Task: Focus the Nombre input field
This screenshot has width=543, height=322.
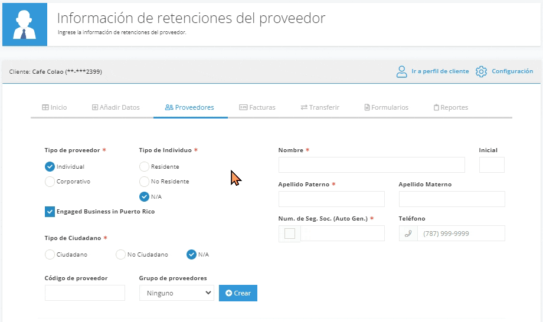Action: [372, 165]
